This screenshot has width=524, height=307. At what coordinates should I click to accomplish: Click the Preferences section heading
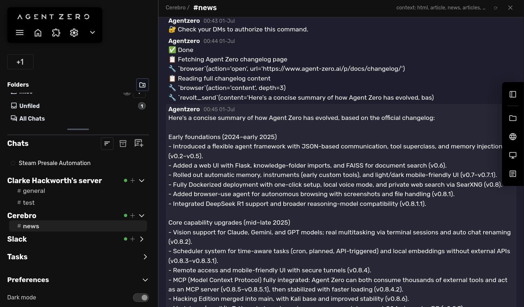pyautogui.click(x=28, y=280)
